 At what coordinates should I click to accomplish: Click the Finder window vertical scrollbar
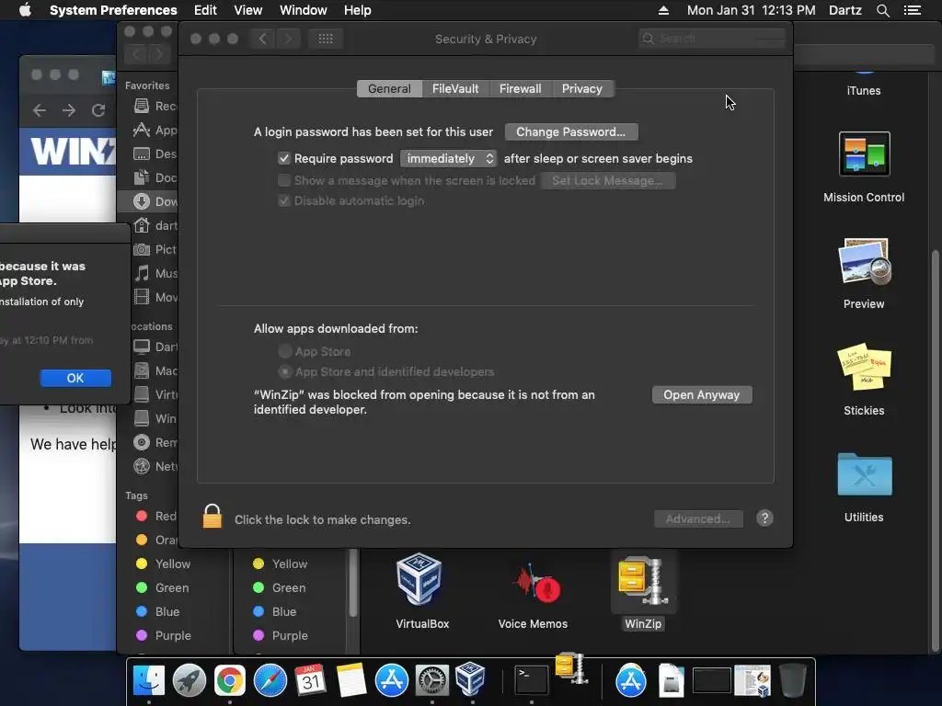(x=935, y=450)
